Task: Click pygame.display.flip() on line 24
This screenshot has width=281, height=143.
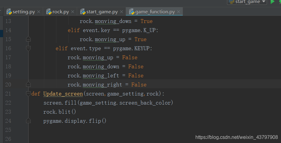Action: coord(75,121)
